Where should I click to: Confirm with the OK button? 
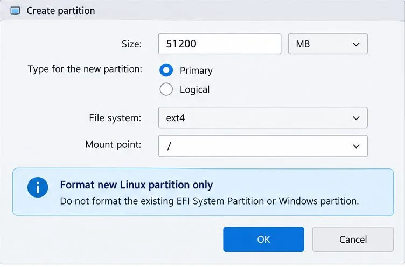(263, 240)
